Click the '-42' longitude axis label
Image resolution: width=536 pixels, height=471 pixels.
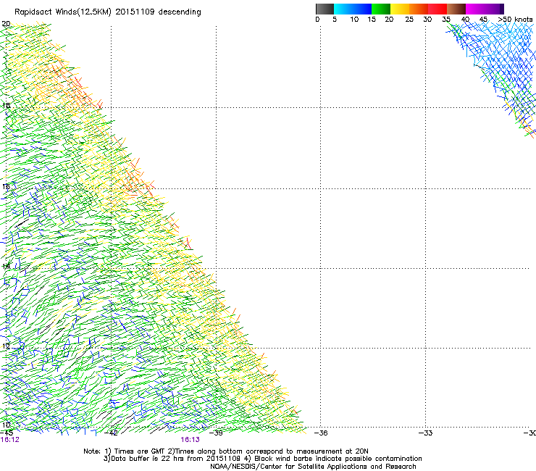point(111,433)
